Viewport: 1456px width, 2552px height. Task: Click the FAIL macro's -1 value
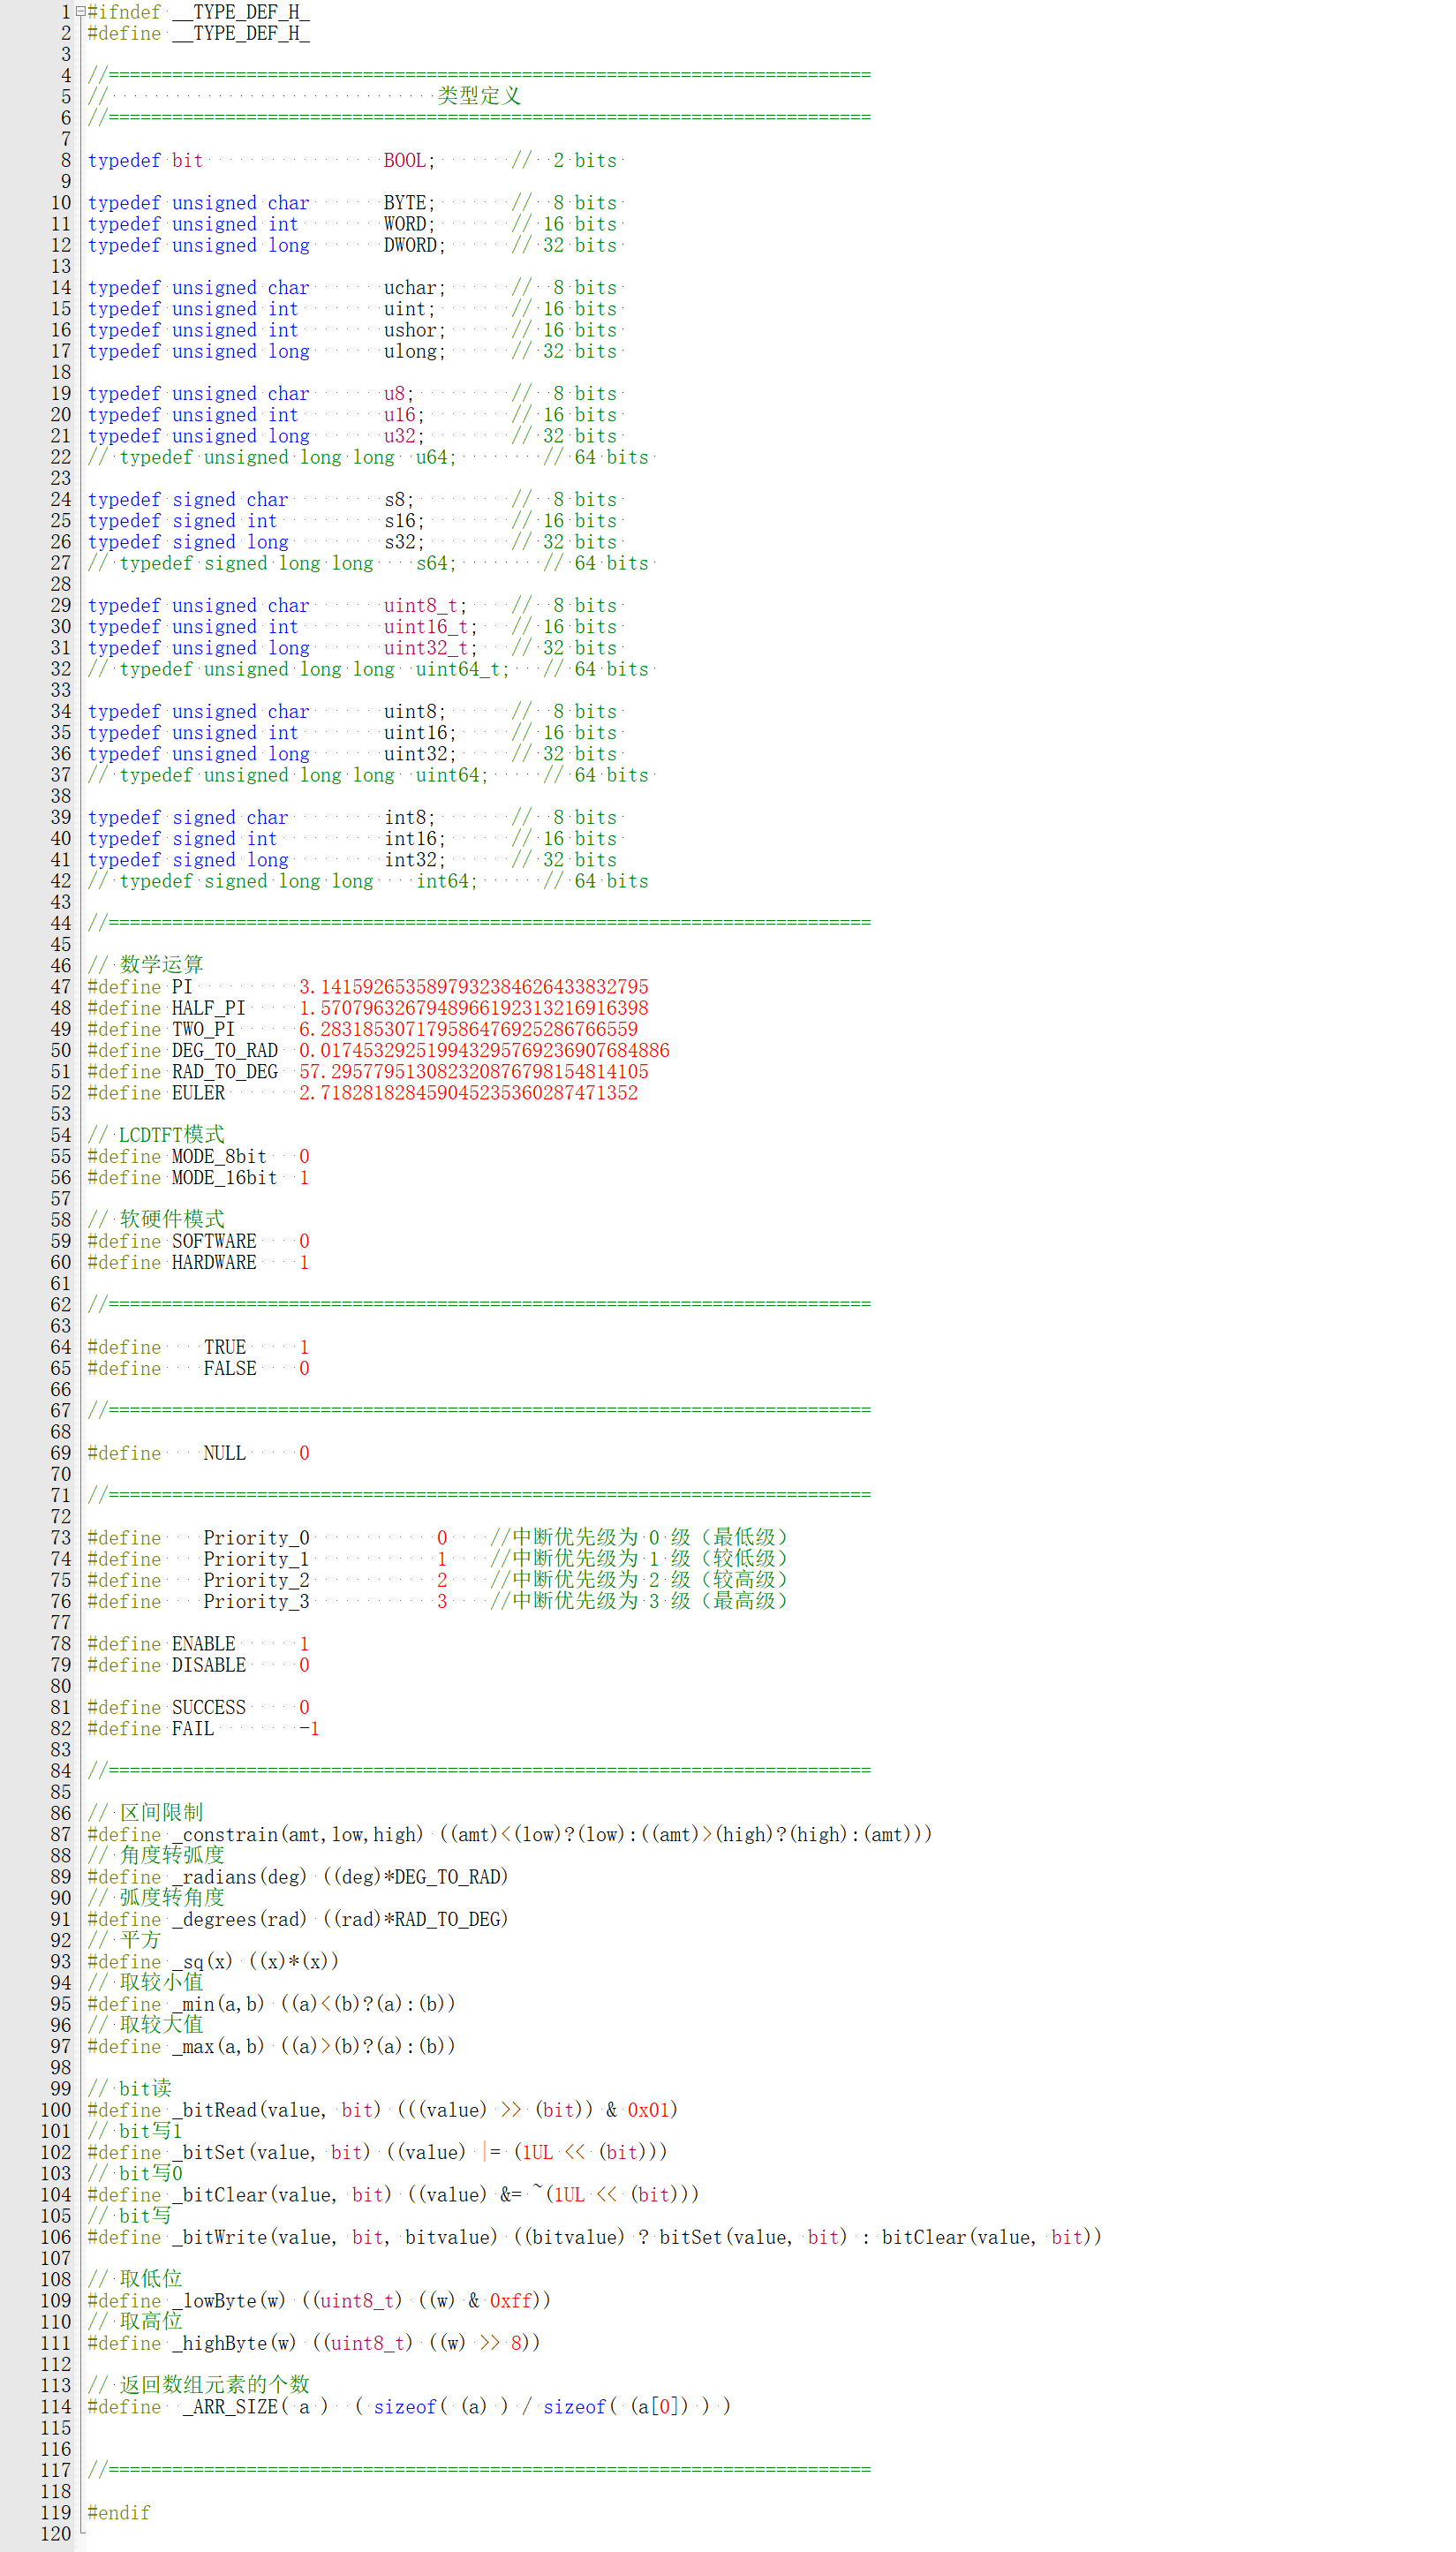coord(309,1729)
